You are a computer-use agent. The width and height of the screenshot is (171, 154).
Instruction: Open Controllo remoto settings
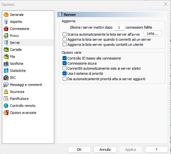click(28, 106)
